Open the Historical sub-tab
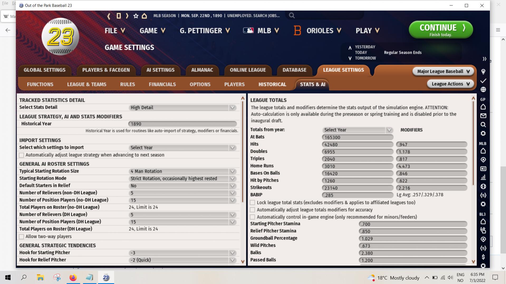This screenshot has width=506, height=284. pos(272,84)
